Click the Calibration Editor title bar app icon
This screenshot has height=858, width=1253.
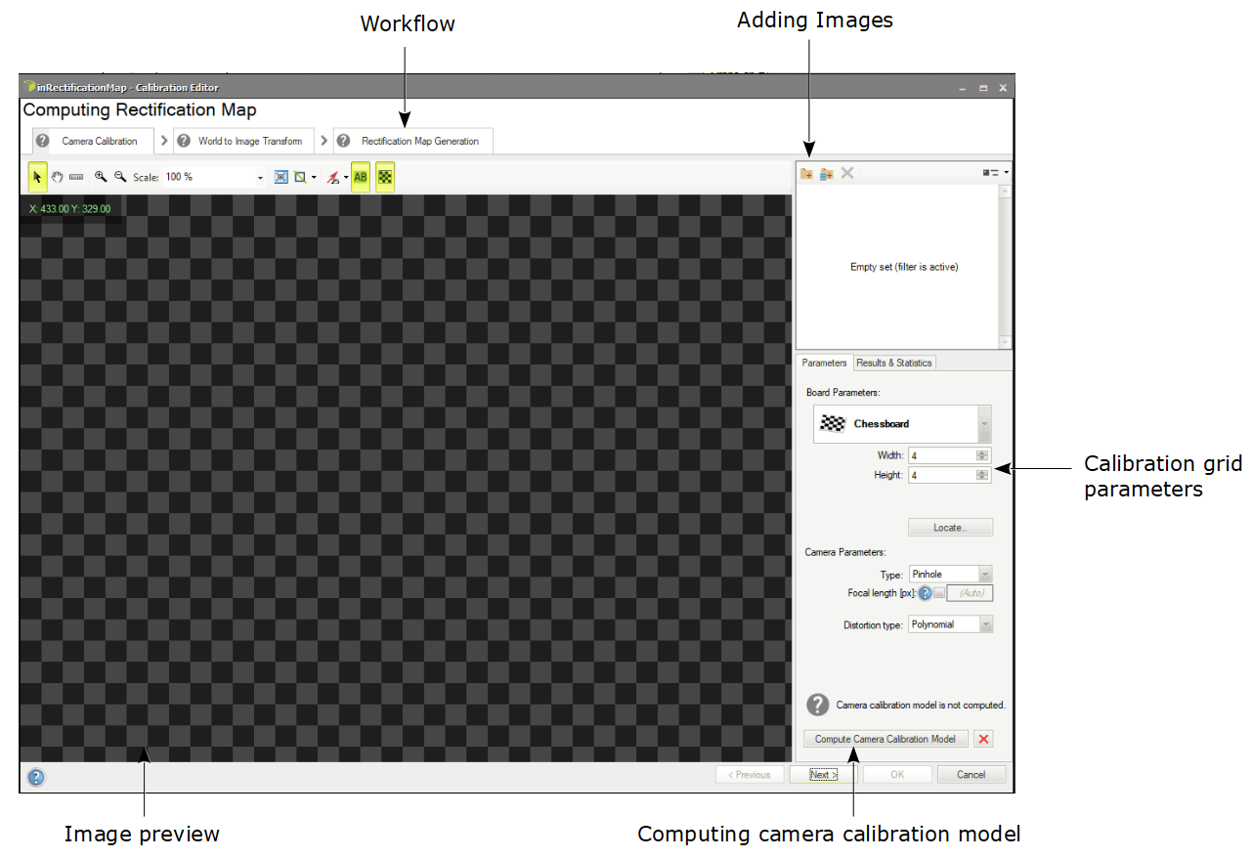coord(29,87)
